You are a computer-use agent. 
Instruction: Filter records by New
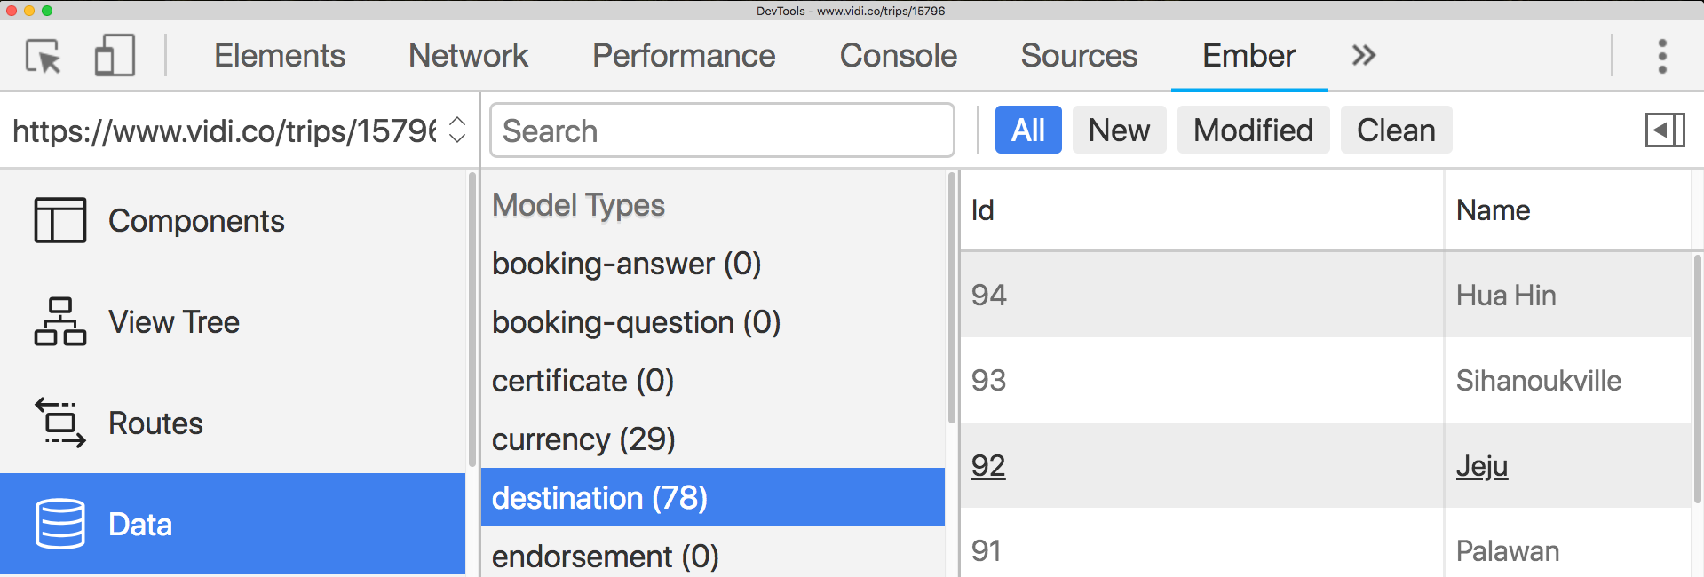pos(1119,130)
